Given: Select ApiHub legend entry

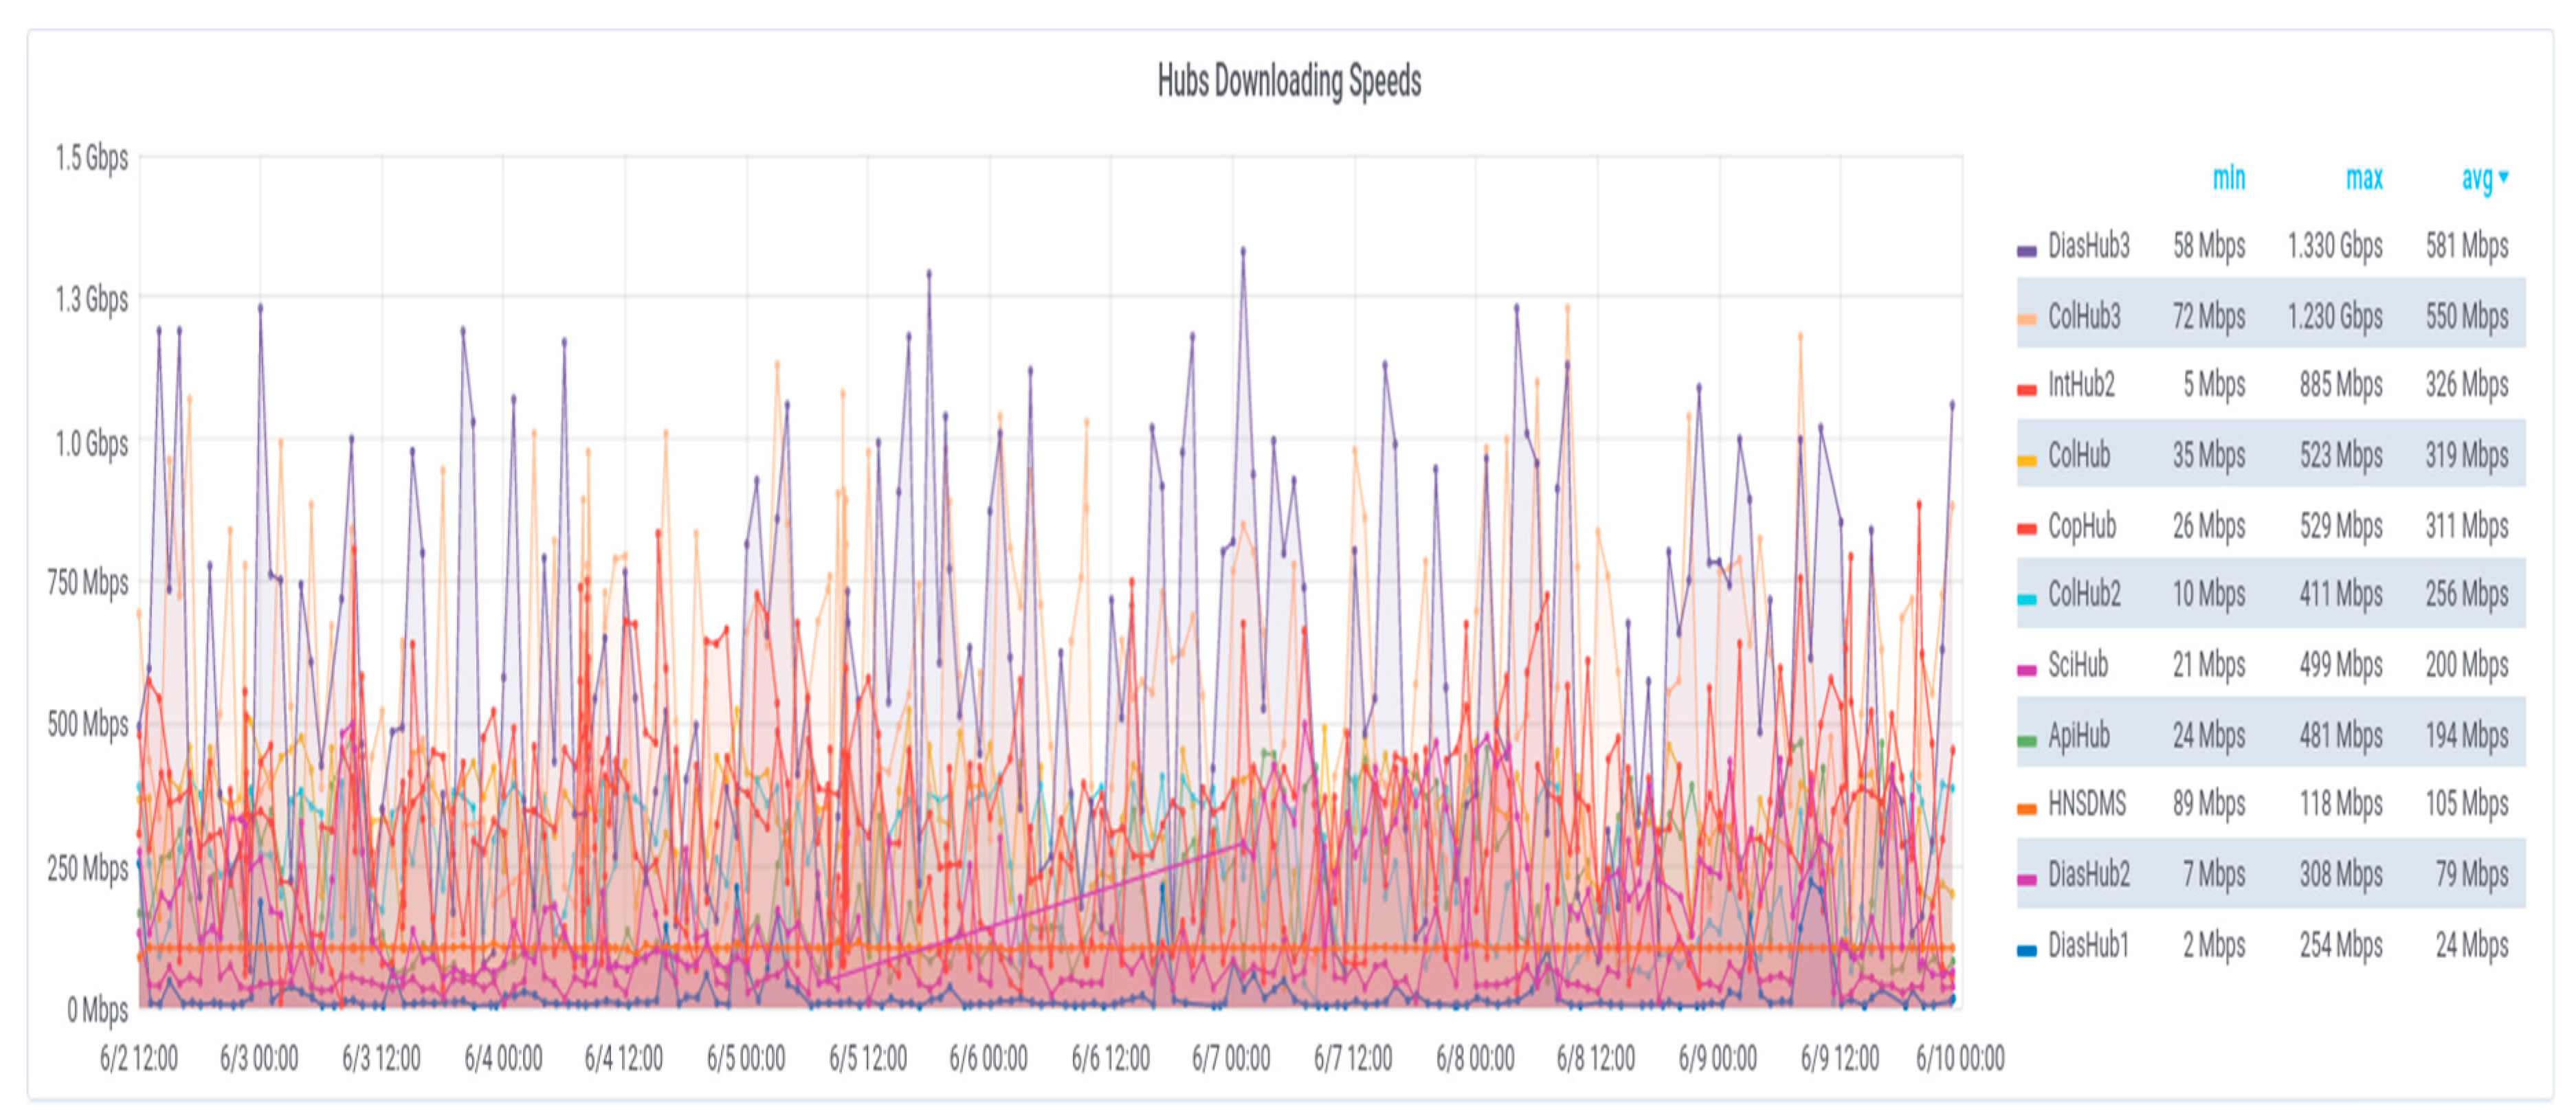Looking at the screenshot, I should (x=2079, y=735).
